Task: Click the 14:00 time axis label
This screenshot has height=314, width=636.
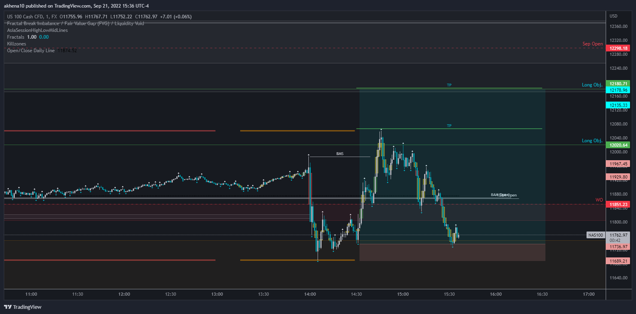Action: click(x=310, y=294)
